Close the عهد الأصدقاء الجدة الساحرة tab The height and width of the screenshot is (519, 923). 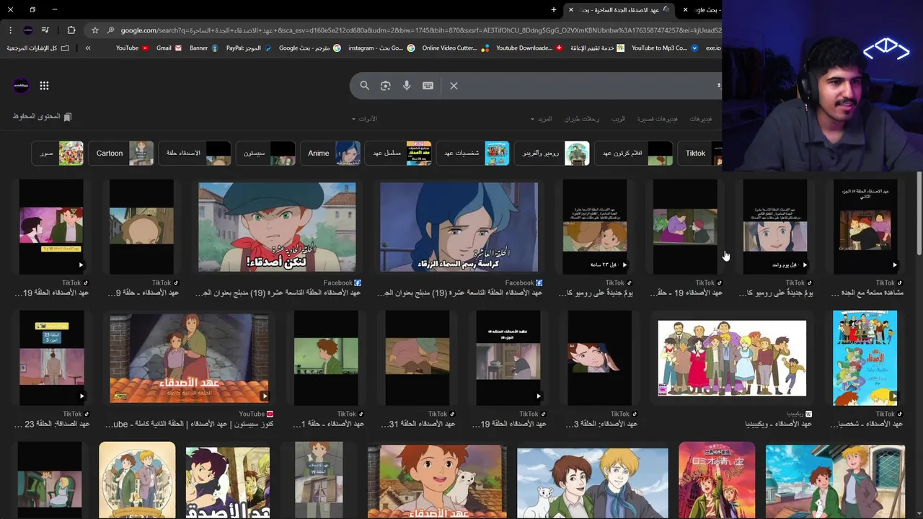pyautogui.click(x=570, y=10)
